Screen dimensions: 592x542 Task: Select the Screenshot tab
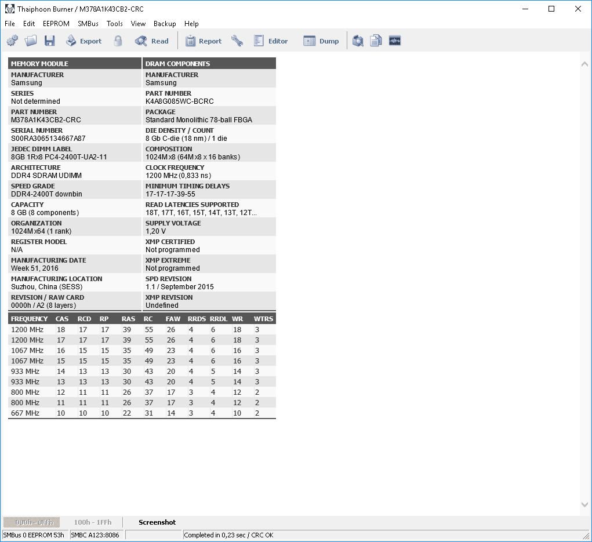tap(157, 522)
